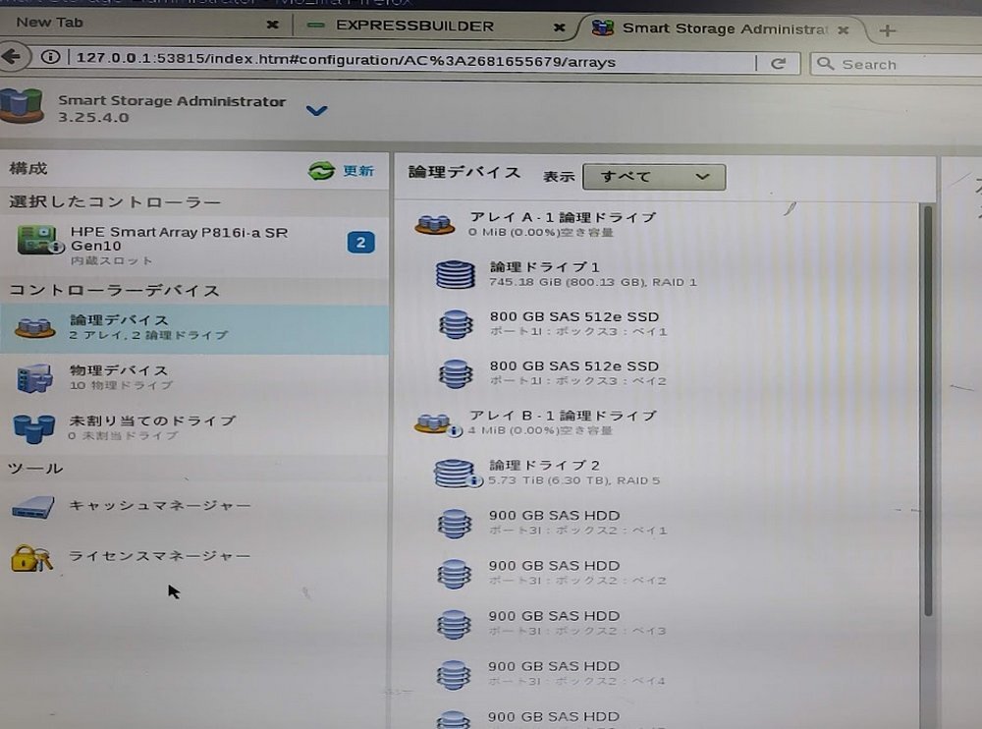
Task: Click the 未割り当てのドライブ drives icon
Action: [33, 428]
